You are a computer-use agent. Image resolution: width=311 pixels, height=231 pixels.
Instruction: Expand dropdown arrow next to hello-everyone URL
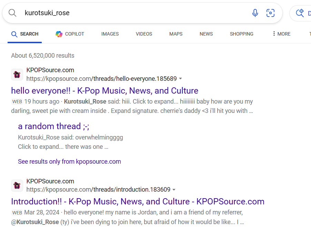click(180, 79)
